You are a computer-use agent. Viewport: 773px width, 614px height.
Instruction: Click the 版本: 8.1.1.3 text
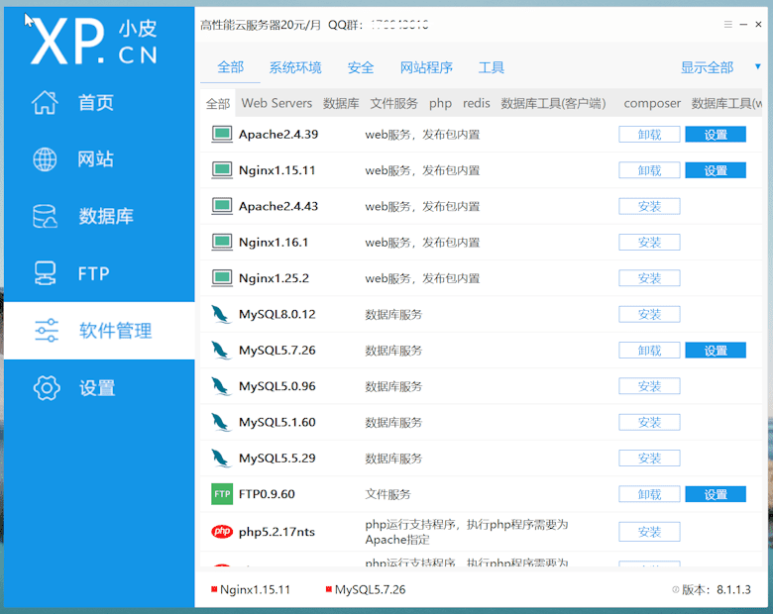click(717, 589)
